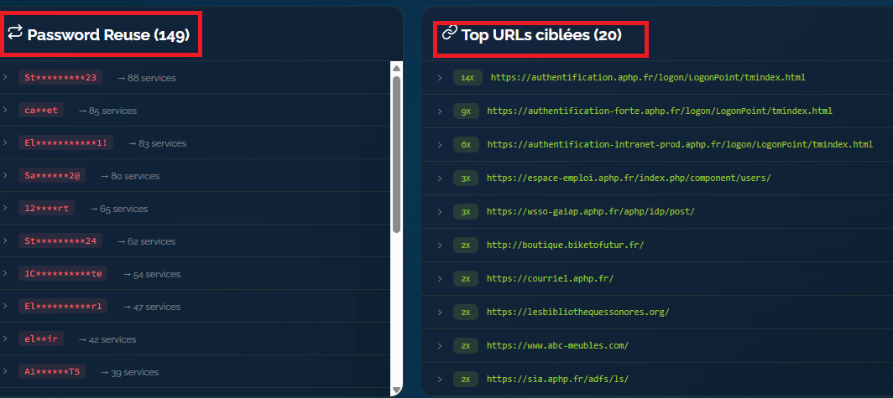Image resolution: width=893 pixels, height=398 pixels.
Task: Click the 3x badge beside wsso-gaiap
Action: point(466,212)
